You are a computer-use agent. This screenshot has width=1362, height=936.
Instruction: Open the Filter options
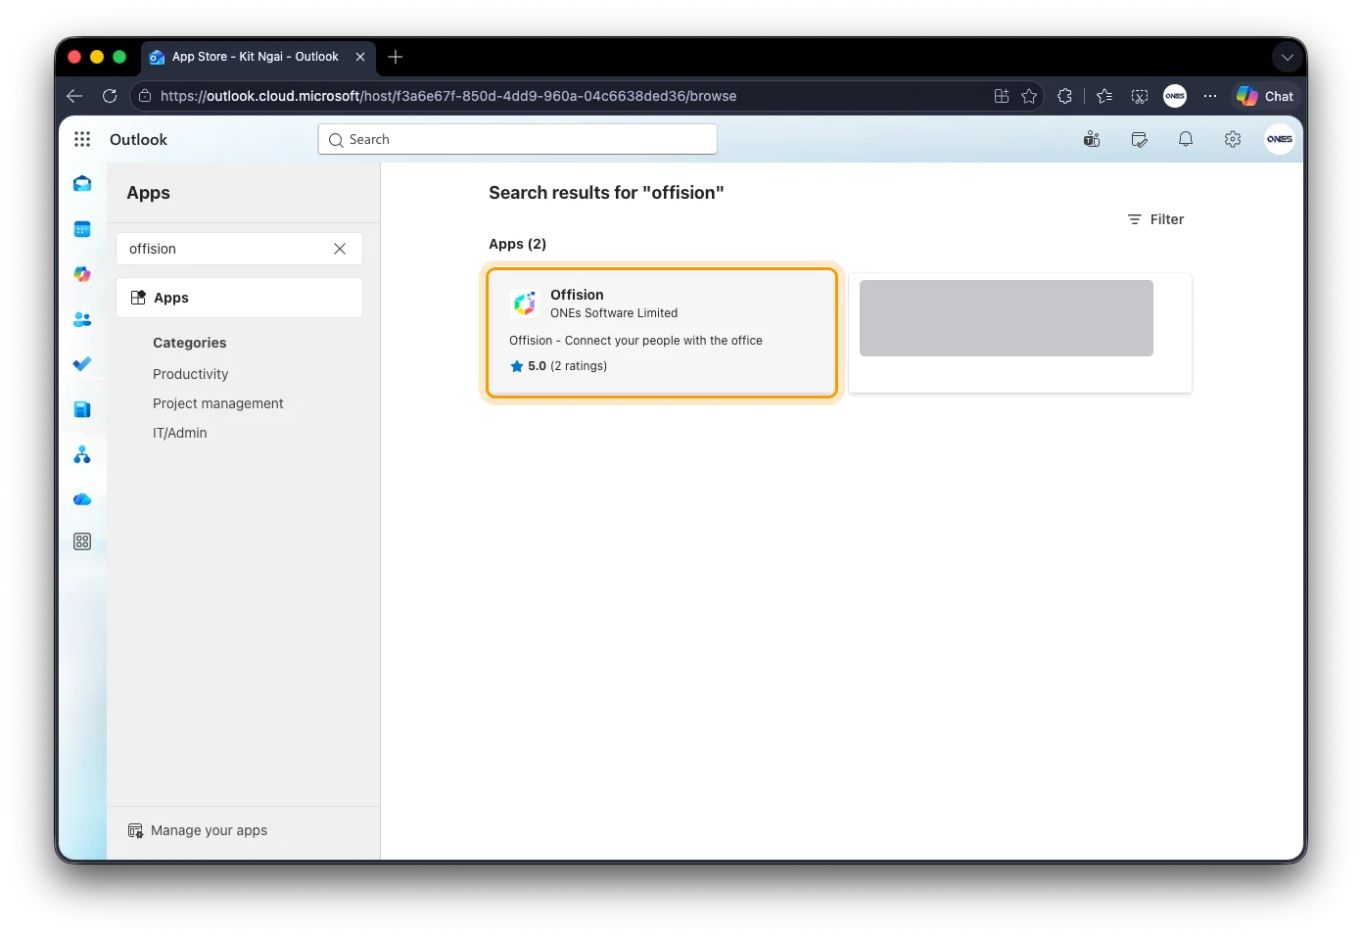coord(1155,219)
